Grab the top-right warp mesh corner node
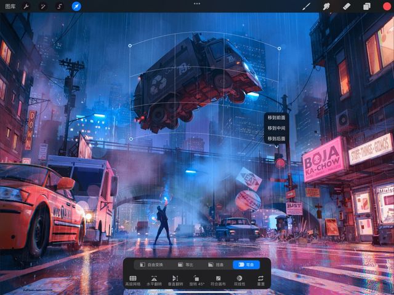 pos(279,49)
